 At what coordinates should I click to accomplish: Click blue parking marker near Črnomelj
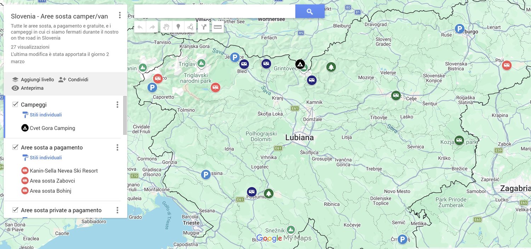point(402,239)
